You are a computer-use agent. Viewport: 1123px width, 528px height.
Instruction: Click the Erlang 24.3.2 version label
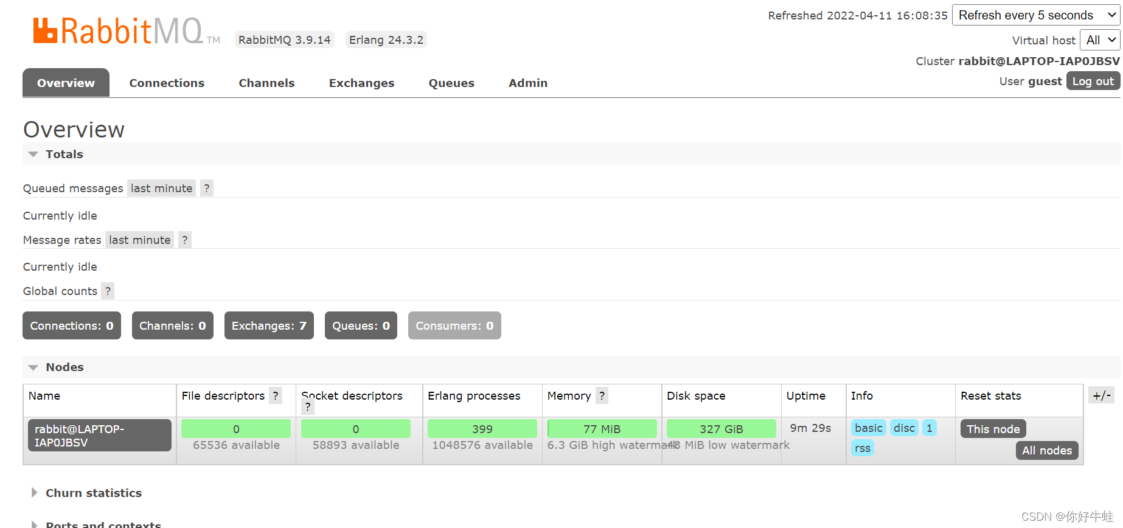386,40
